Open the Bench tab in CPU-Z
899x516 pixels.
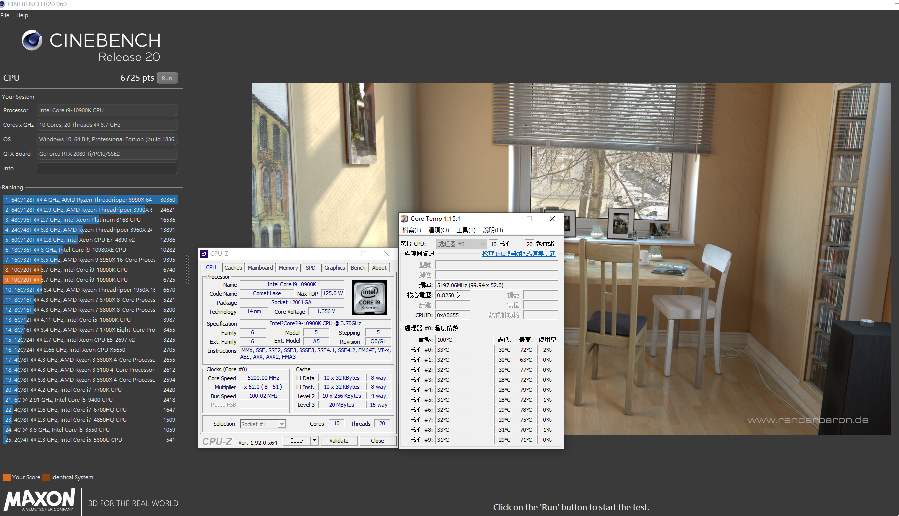tap(358, 268)
